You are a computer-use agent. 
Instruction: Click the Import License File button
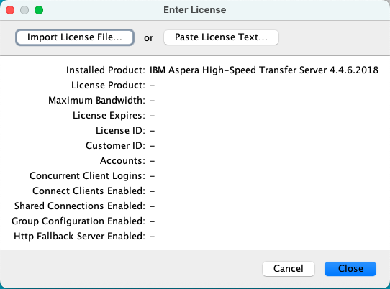pyautogui.click(x=75, y=37)
